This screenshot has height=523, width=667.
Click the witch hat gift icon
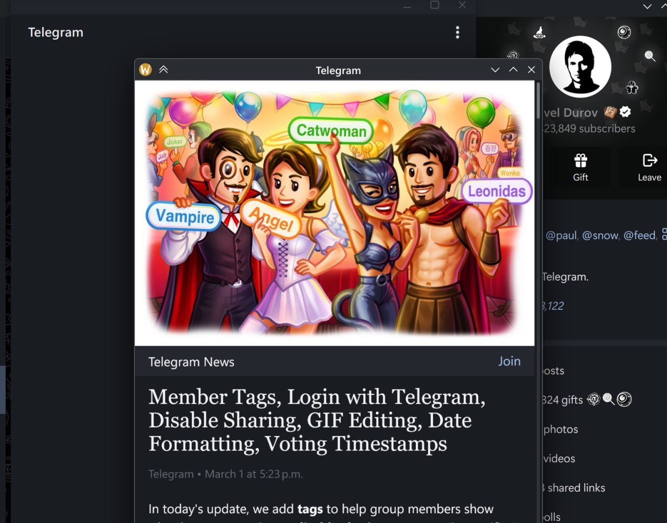point(539,32)
